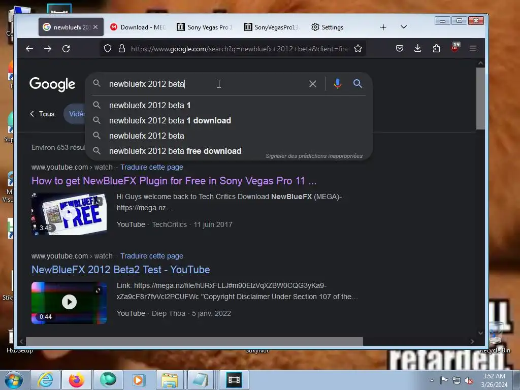Open the tracking protection shield icon
The width and height of the screenshot is (520, 390).
pyautogui.click(x=108, y=48)
